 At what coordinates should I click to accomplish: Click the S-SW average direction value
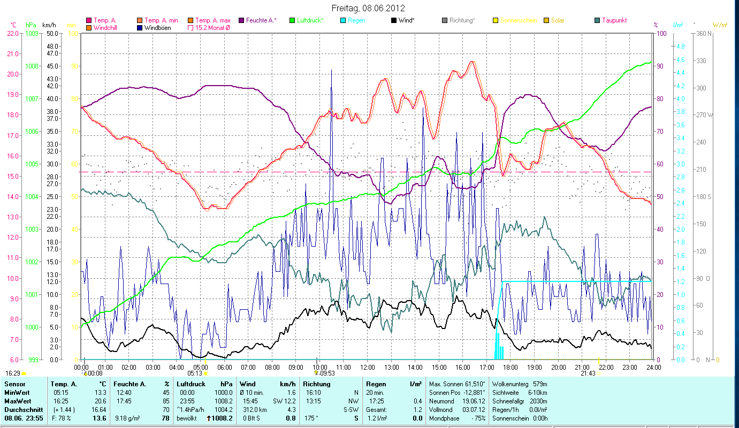pyautogui.click(x=351, y=410)
